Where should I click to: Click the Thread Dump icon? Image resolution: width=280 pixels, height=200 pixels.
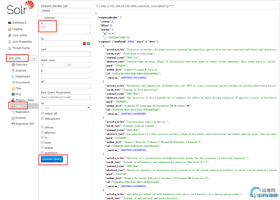pos(10,48)
